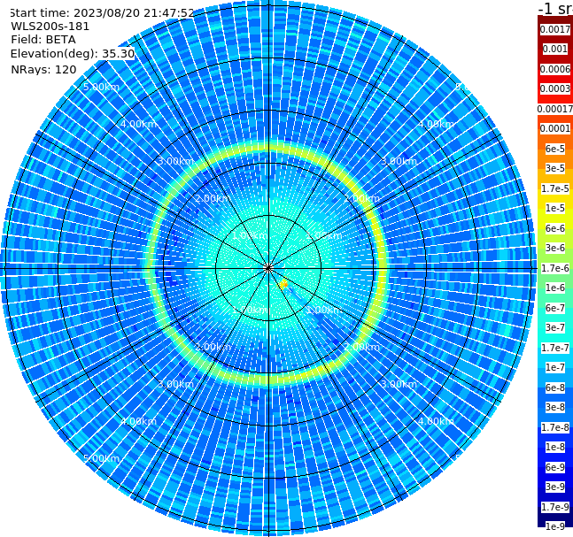Click the Elevation(deg): 35.30 label
Screen dimensions: 573x537
(x=73, y=54)
